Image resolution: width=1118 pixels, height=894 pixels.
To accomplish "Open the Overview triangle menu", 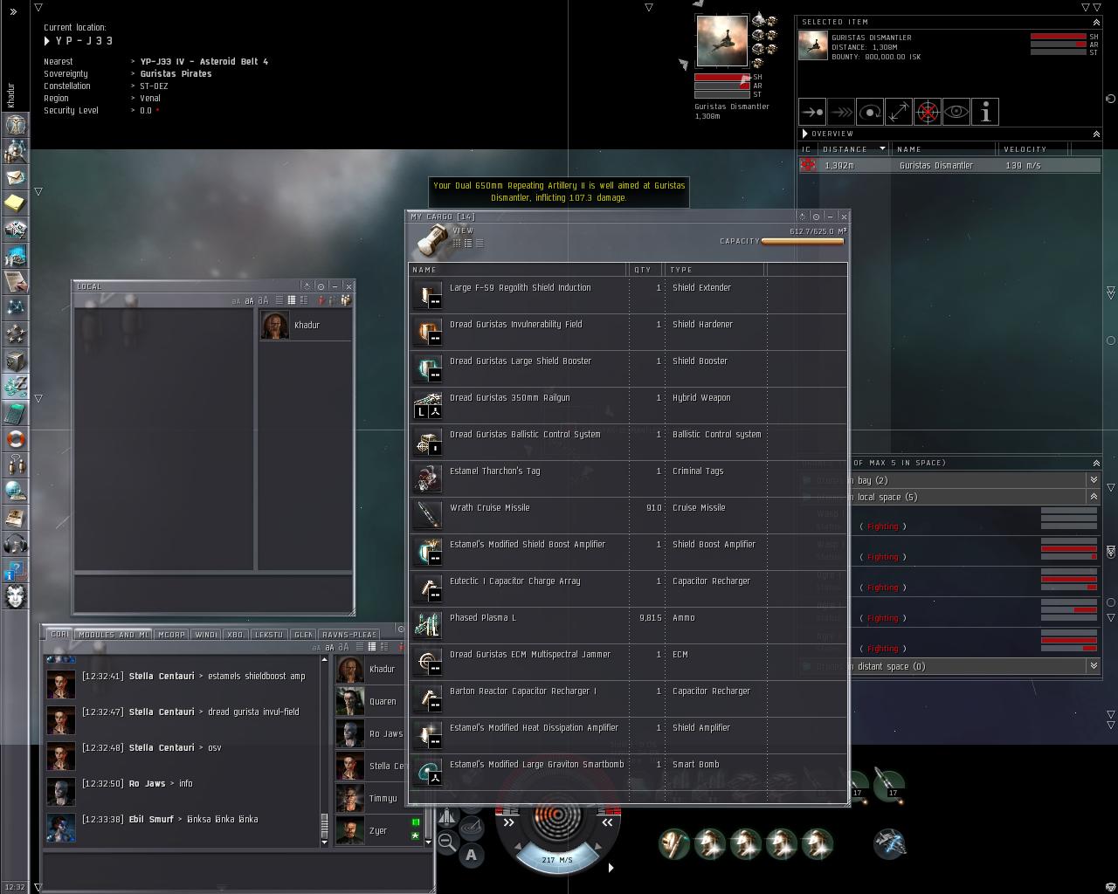I will [805, 134].
